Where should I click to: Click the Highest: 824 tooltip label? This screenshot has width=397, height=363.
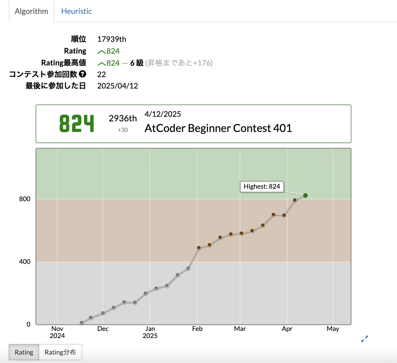point(262,187)
